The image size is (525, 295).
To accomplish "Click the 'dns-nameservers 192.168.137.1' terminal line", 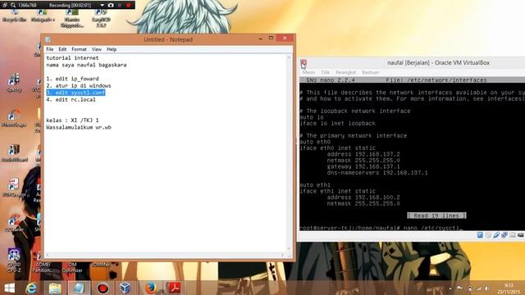I will point(377,173).
